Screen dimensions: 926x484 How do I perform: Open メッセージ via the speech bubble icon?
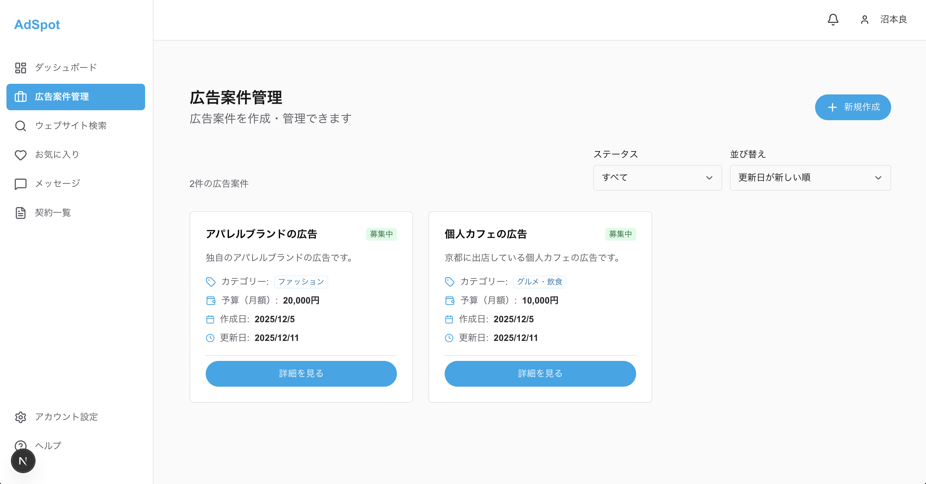(x=21, y=183)
